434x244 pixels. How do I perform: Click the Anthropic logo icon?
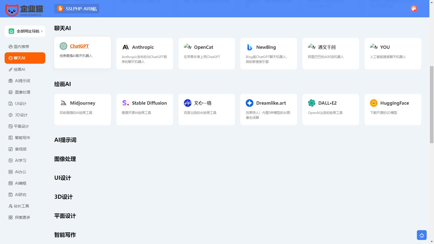coord(126,47)
